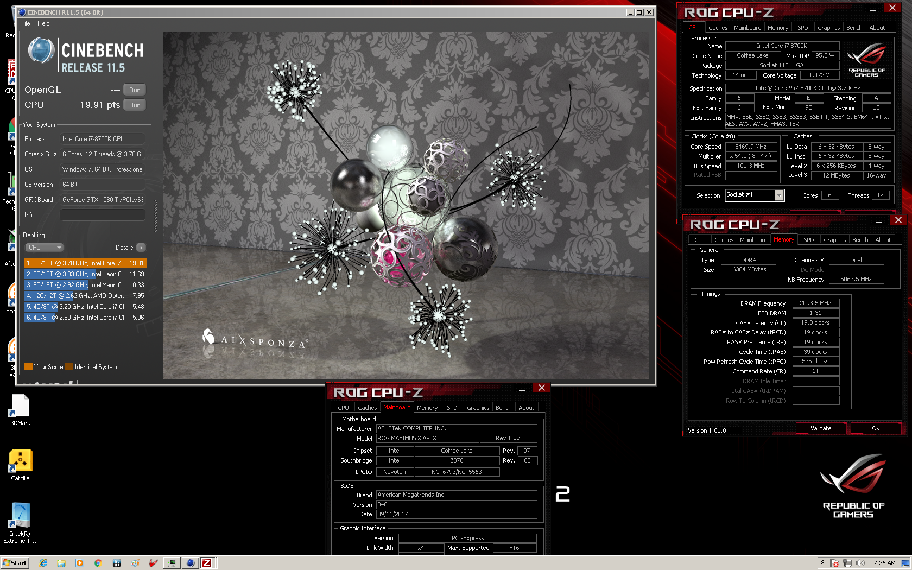The image size is (912, 570).
Task: Click the Republic of Gamers logo in CPU-Z Processor panel
Action: click(866, 61)
